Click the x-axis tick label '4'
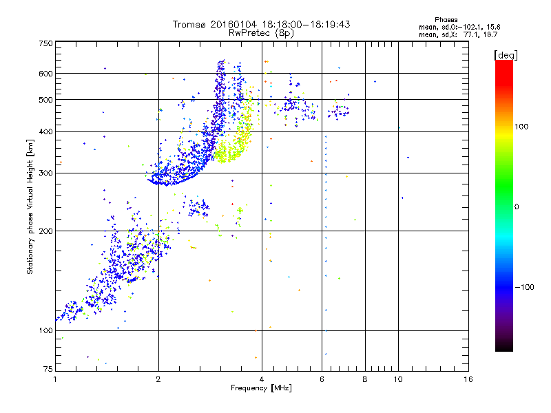This screenshot has height=413, width=551. coord(262,379)
